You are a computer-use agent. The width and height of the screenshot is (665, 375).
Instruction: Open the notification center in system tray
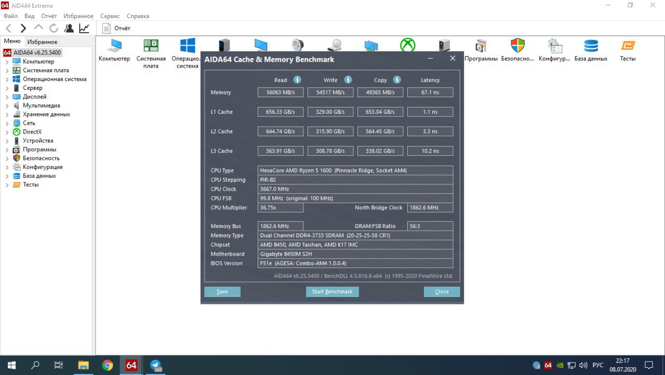click(x=649, y=365)
